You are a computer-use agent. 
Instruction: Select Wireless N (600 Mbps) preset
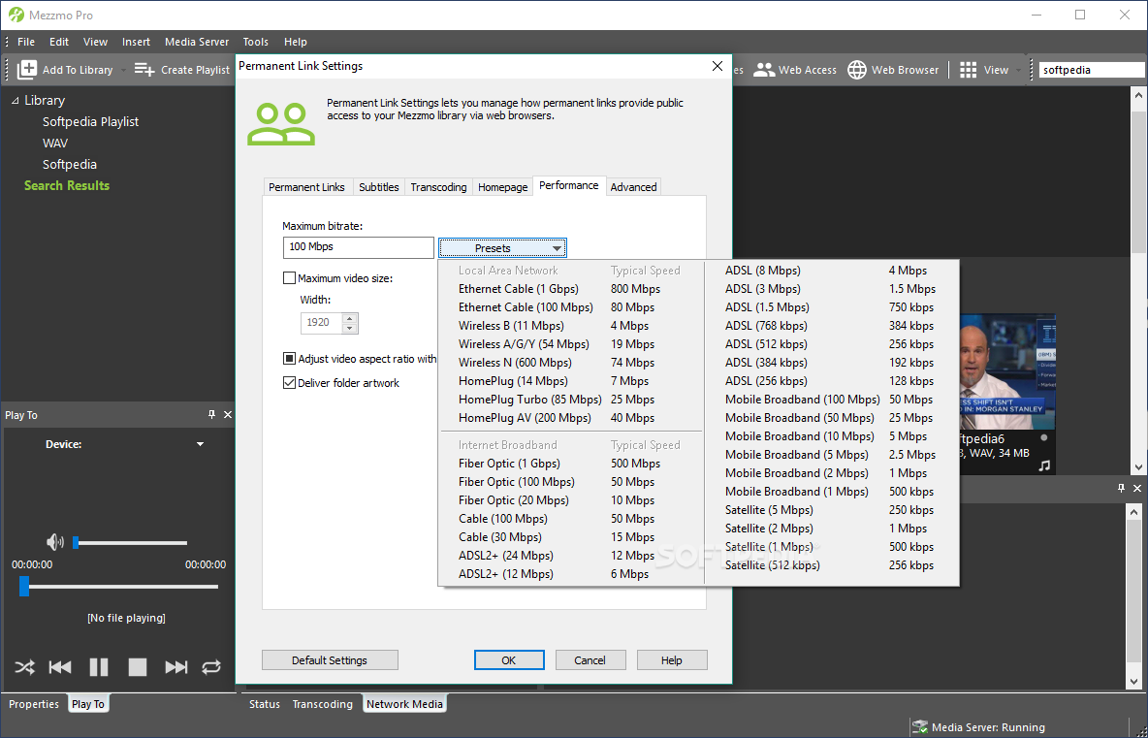[569, 363]
